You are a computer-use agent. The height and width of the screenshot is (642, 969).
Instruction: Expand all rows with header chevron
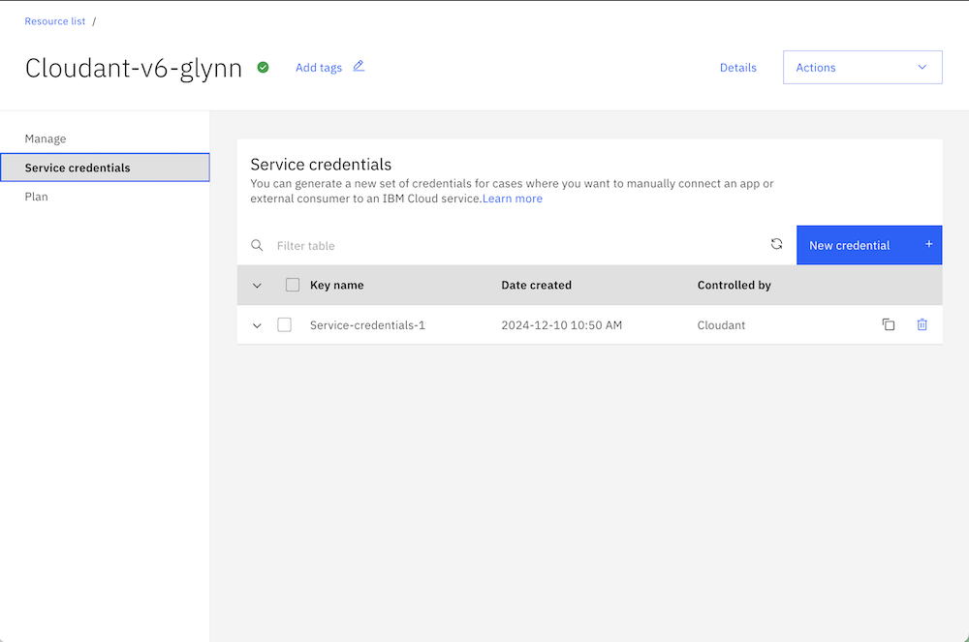(257, 286)
